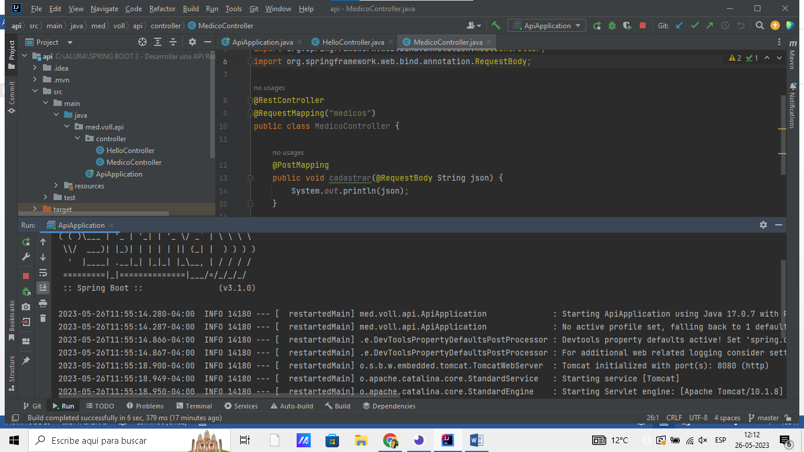Click the Git Update Project blue arrow
The image size is (804, 452).
click(x=679, y=25)
